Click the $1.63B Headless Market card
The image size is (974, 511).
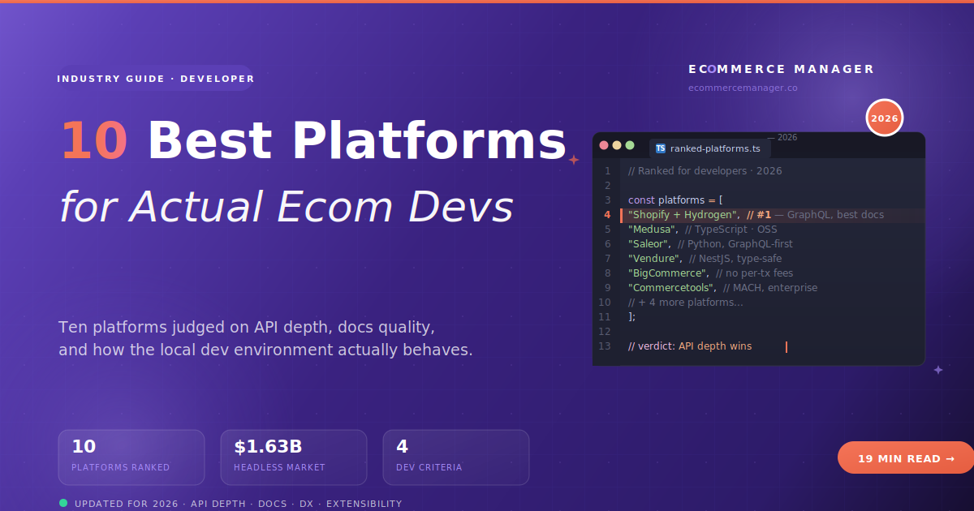(294, 457)
